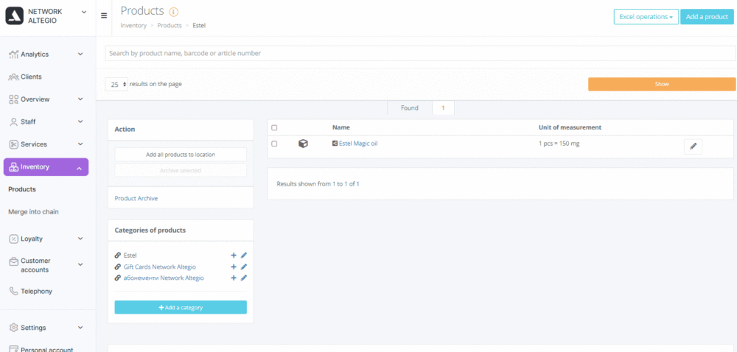Expand the Loyalty menu chevron
737x352 pixels.
(80, 239)
